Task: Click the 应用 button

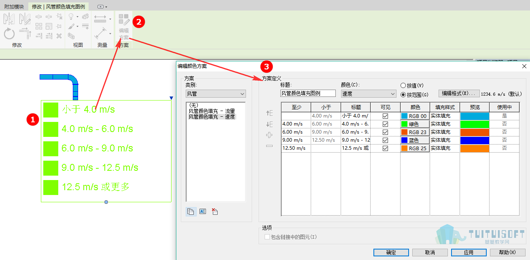Action: [x=469, y=252]
